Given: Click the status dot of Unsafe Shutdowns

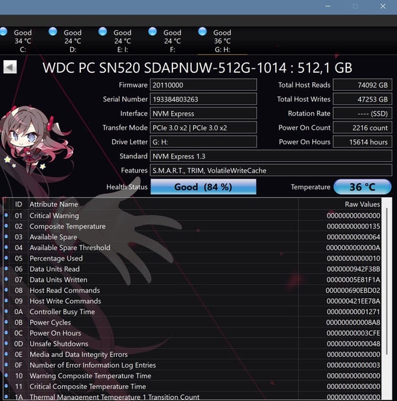Looking at the screenshot, I should 7,344.
